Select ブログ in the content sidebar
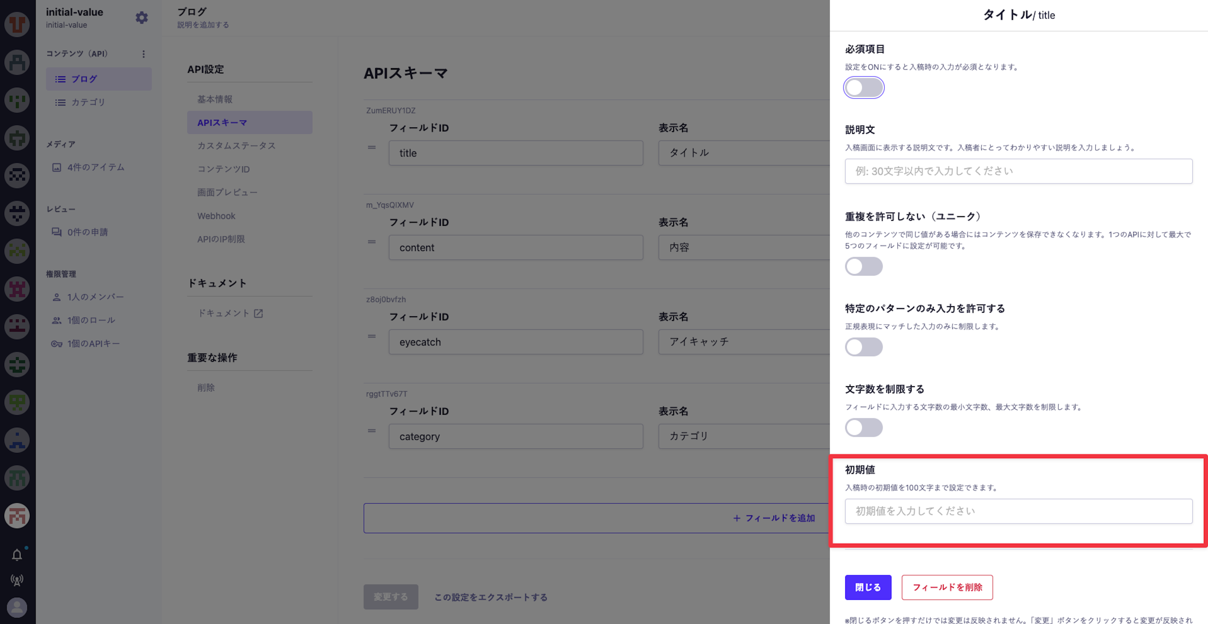Screen dimensions: 1208x624 point(99,79)
